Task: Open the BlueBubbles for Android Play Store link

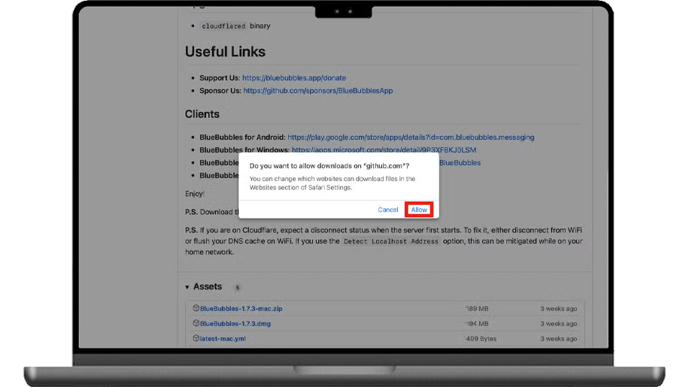Action: (411, 138)
